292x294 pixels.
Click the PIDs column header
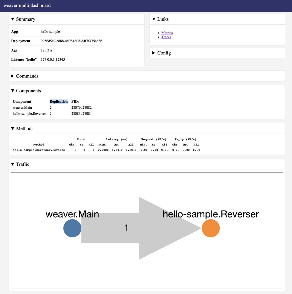pyautogui.click(x=75, y=101)
